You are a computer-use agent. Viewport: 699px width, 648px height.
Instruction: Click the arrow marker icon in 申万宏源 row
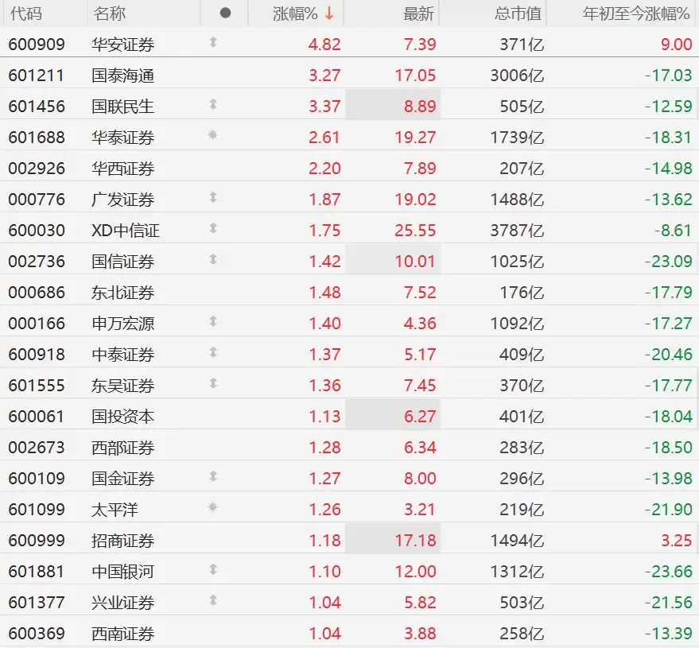point(213,321)
